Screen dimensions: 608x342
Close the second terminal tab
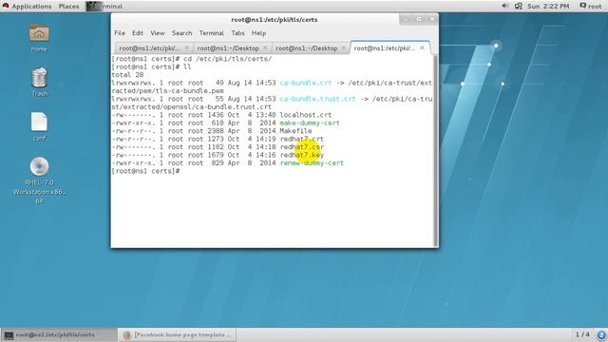265,47
